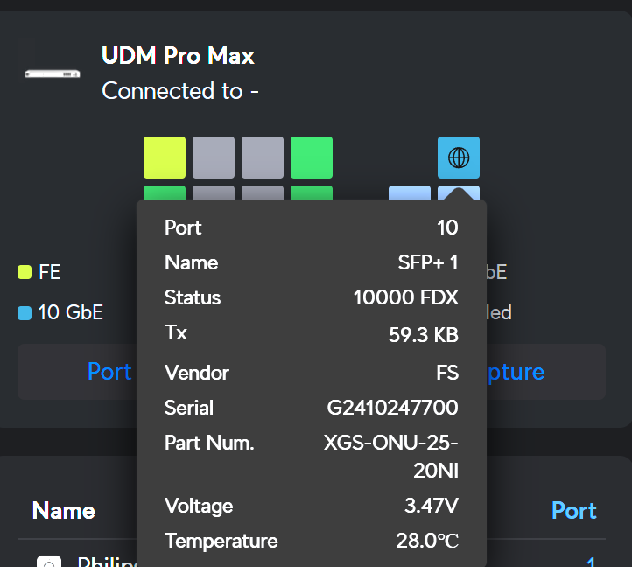Click the 28.0°C temperature value
Image resolution: width=632 pixels, height=567 pixels.
click(x=427, y=541)
